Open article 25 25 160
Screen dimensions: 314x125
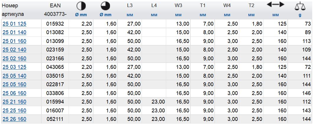click(14, 111)
